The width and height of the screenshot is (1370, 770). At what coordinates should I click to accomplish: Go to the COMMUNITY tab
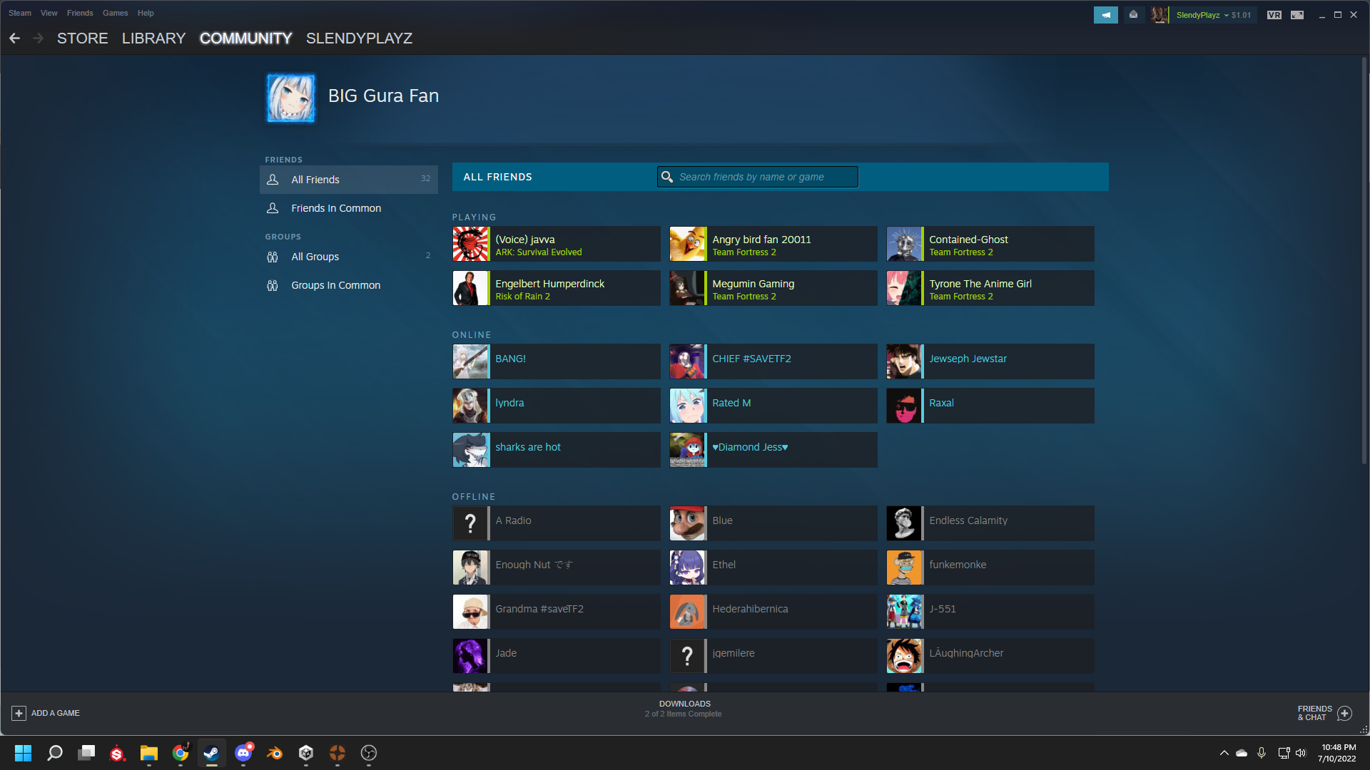click(245, 38)
